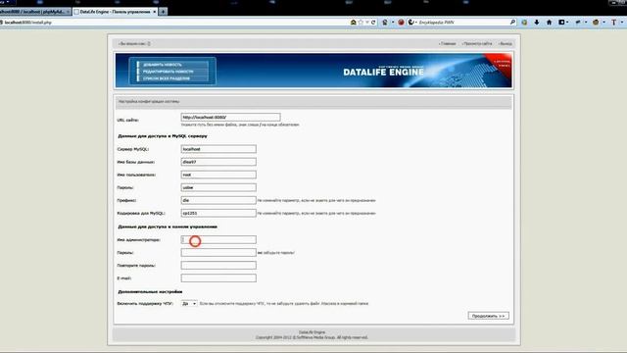This screenshot has width=627, height=353.
Task: Click the green round toolbar icon
Action: pos(524,23)
